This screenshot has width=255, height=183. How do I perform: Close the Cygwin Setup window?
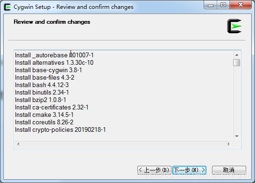click(x=241, y=5)
